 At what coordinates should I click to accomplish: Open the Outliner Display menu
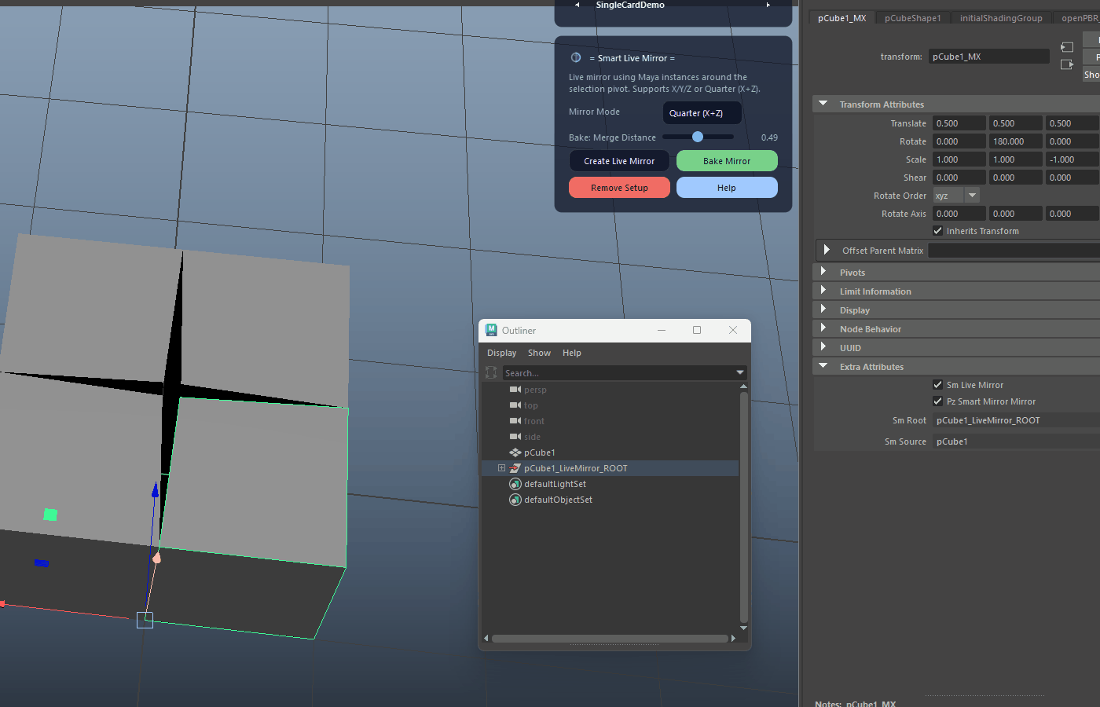point(501,353)
